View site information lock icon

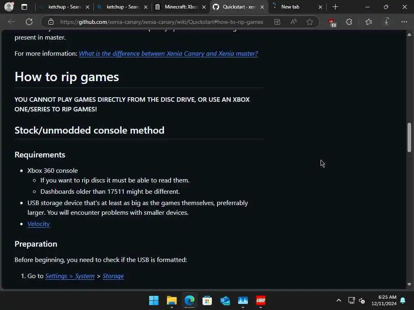point(51,22)
